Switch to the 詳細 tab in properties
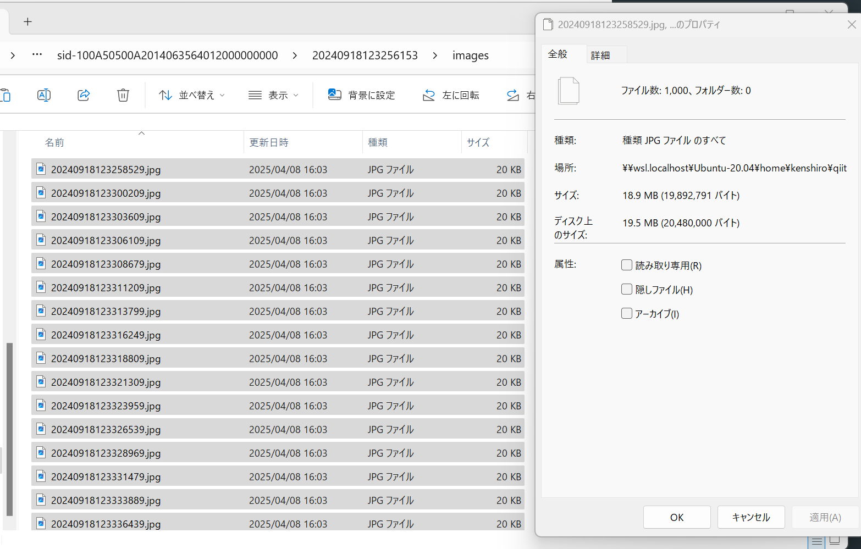 point(601,54)
